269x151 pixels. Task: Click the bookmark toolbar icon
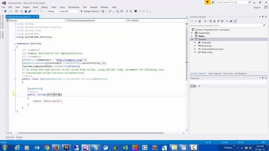[x=135, y=11]
